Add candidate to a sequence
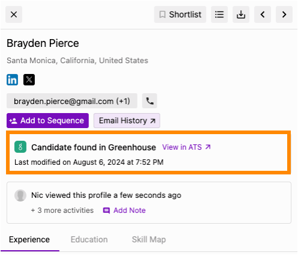 point(47,120)
